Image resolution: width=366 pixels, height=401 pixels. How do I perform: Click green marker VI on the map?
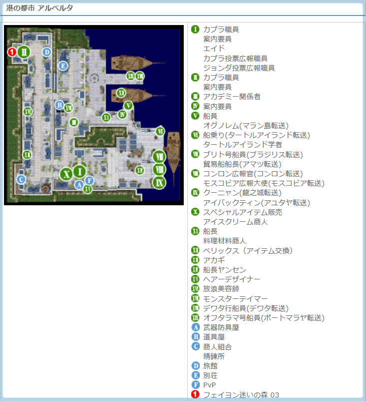point(160,131)
